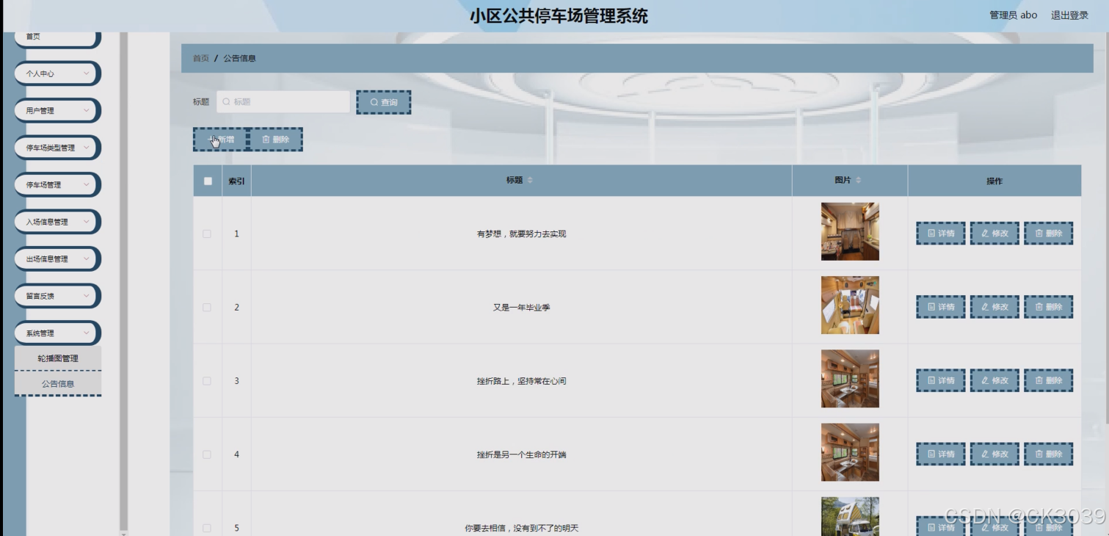
Task: Expand the 个人中心 sidebar menu
Action: [57, 73]
